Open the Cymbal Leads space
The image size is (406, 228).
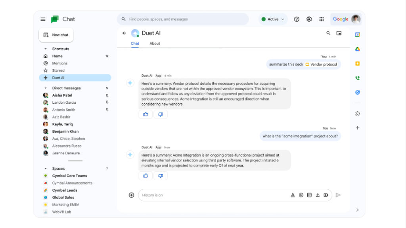(x=75, y=190)
